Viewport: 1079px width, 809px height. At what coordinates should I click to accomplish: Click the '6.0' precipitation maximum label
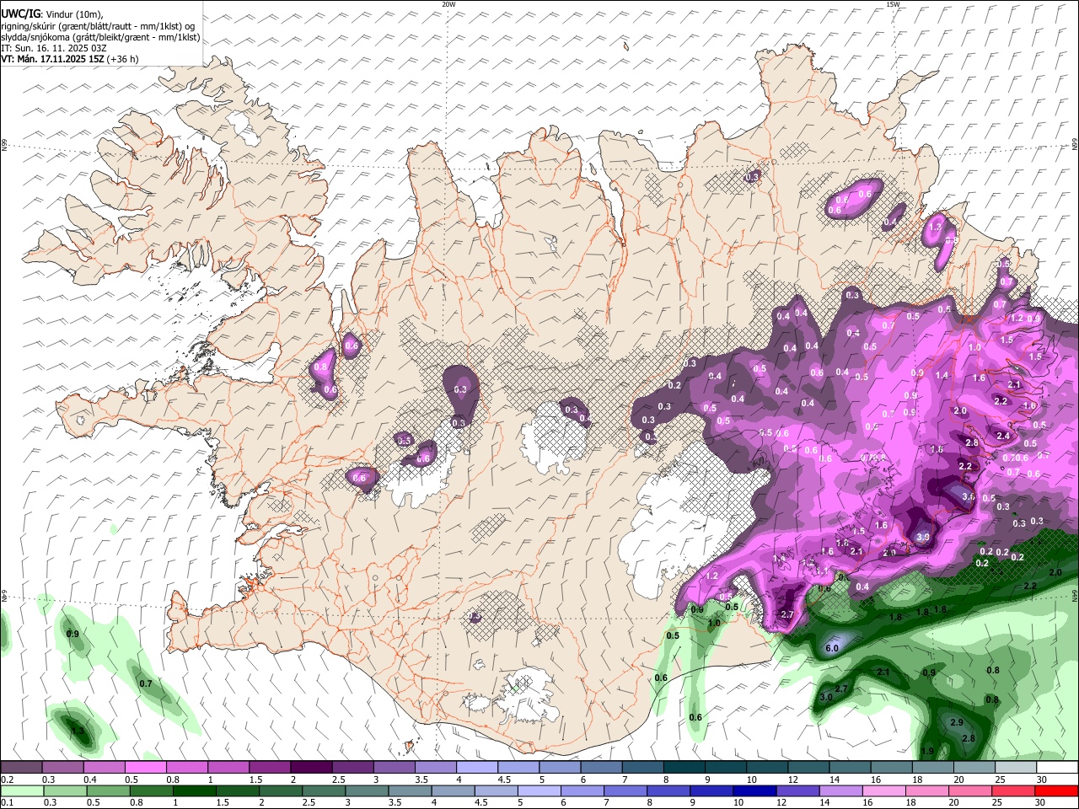831,648
